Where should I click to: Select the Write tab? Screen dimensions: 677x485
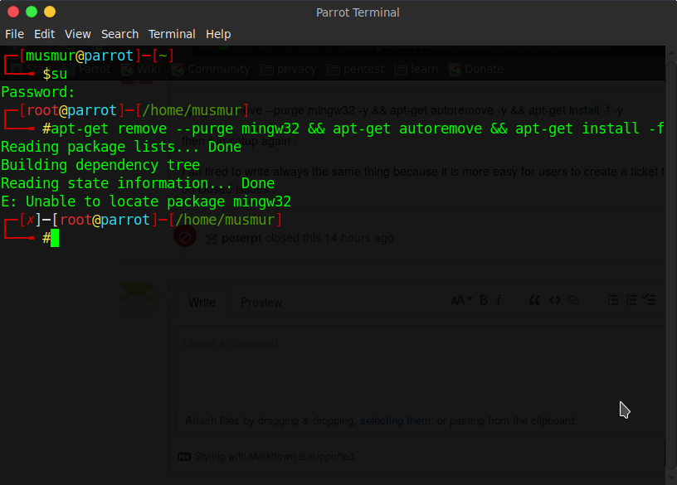point(202,302)
